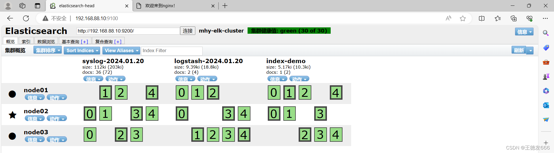
Task: Select logstash shard 0 on node02
Action: click(x=182, y=114)
